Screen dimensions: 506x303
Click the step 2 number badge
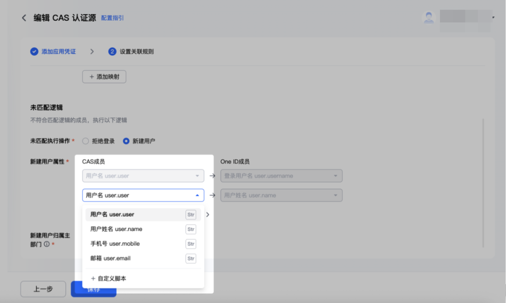pos(112,52)
